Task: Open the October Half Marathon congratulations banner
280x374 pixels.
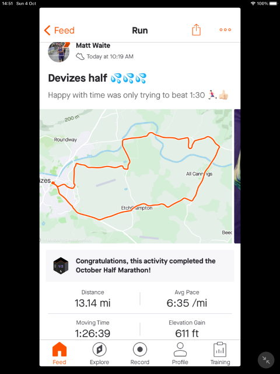Action: pyautogui.click(x=140, y=266)
